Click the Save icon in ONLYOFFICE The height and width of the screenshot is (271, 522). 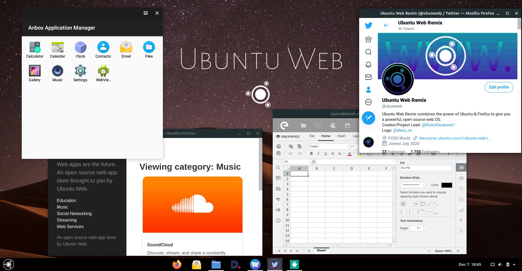(x=278, y=153)
